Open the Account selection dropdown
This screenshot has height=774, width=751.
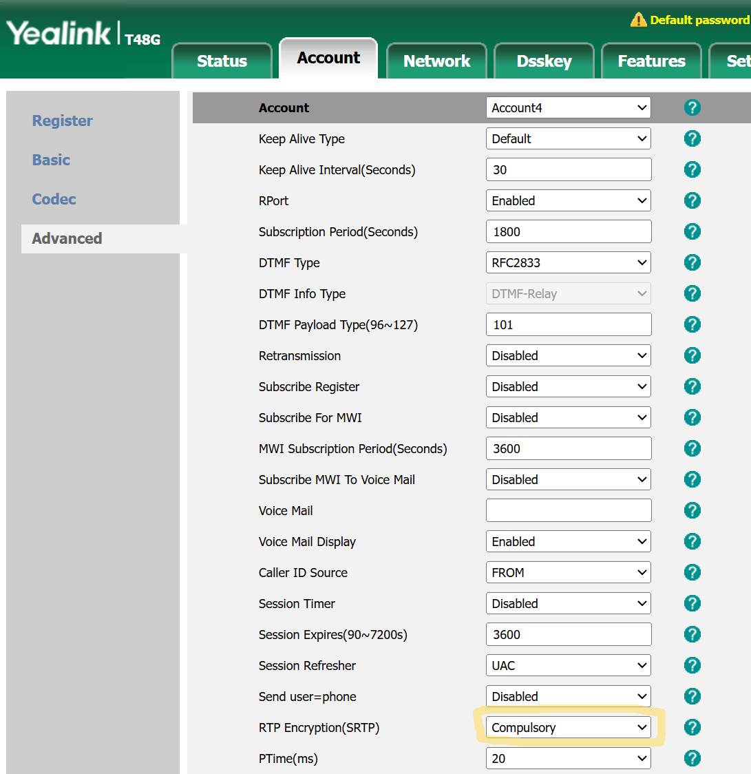(x=568, y=107)
